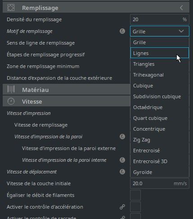Viewport: 193px width, 219px height.
Task: Pick Subdivision cubique in the dropdown list
Action: (x=160, y=96)
